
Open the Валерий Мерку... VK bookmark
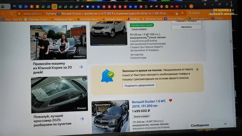click(x=174, y=19)
